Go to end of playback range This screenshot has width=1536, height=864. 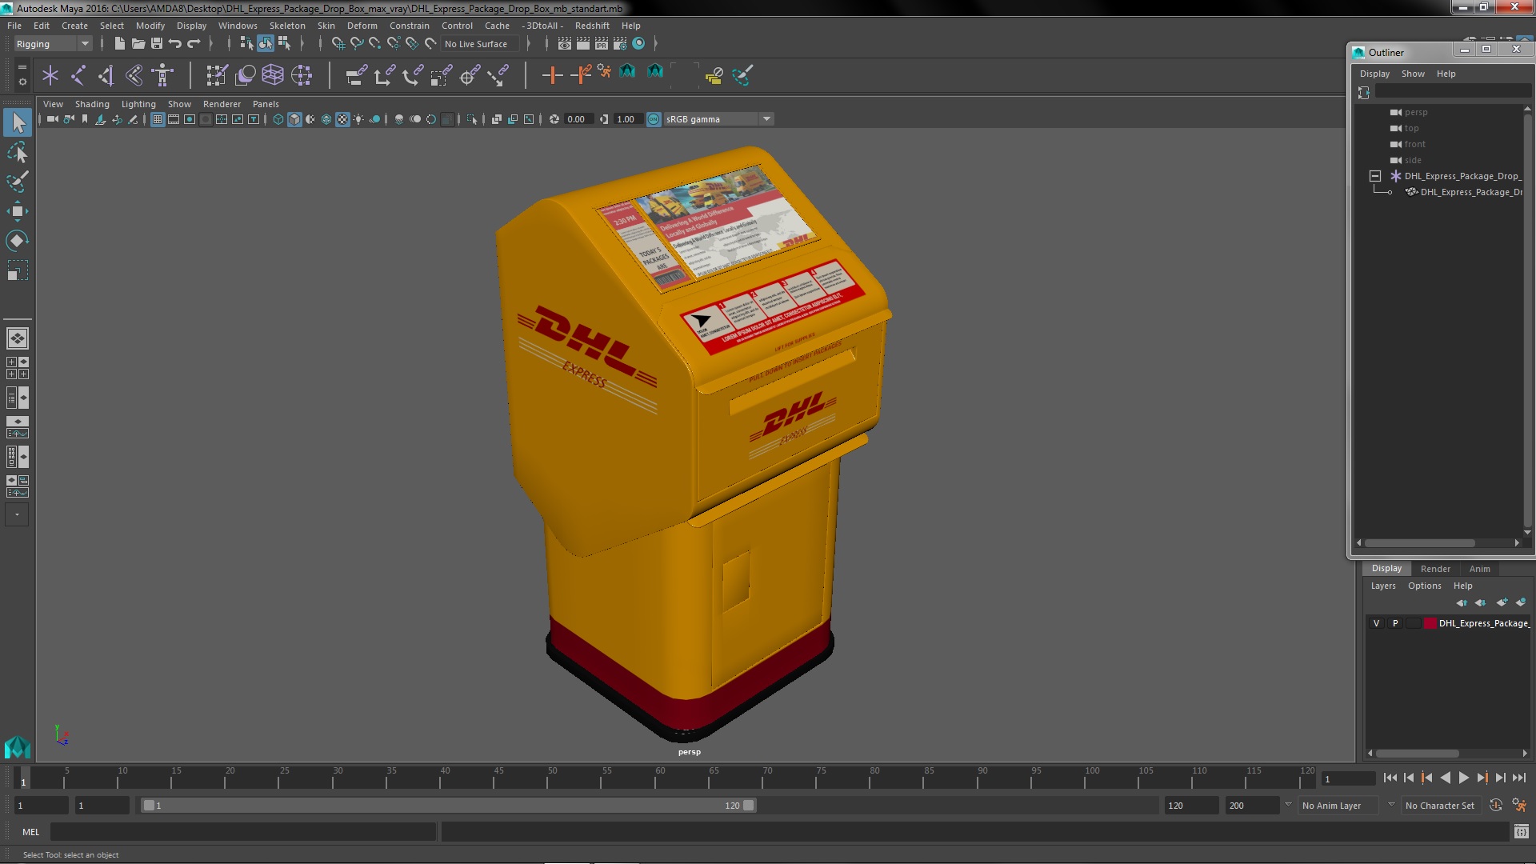pyautogui.click(x=1519, y=778)
